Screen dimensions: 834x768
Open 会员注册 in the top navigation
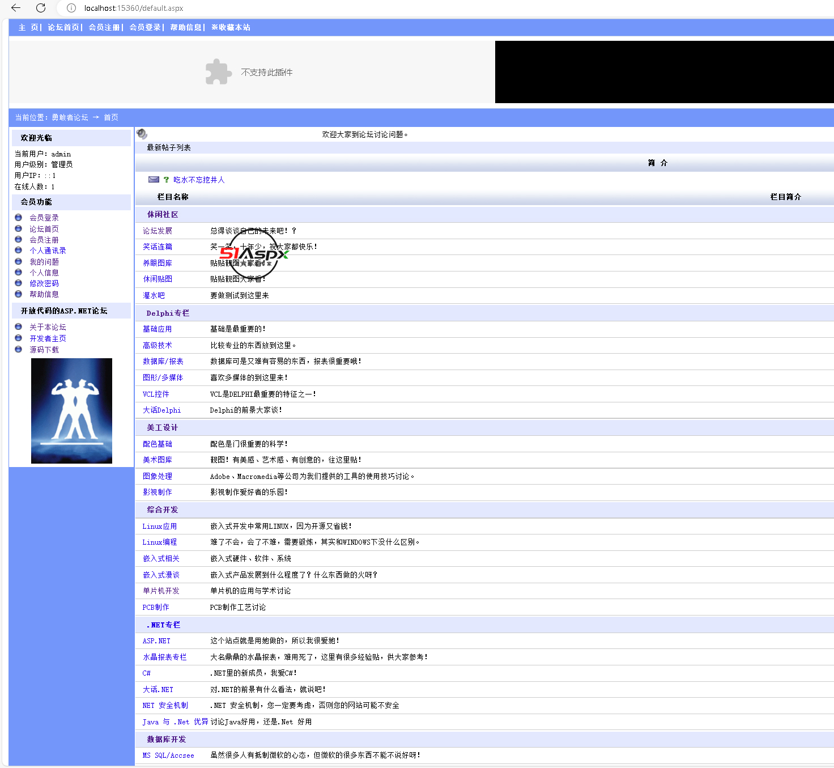tap(104, 27)
